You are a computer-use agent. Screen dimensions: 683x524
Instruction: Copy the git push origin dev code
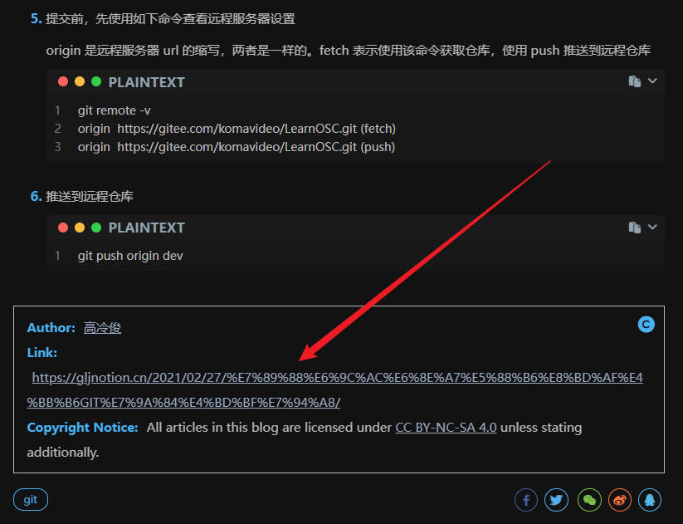pyautogui.click(x=635, y=228)
